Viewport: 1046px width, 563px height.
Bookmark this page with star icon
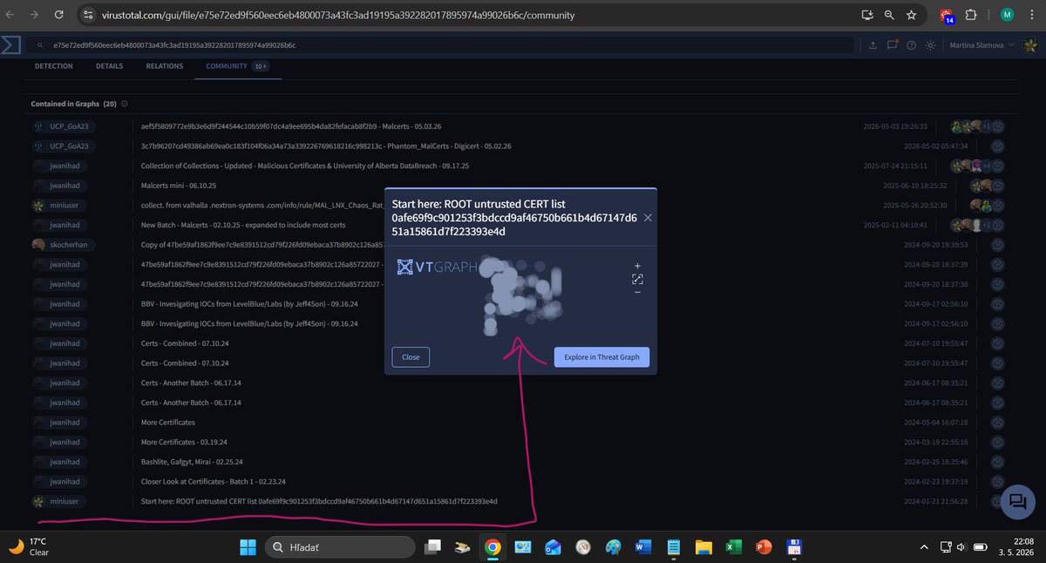[911, 15]
